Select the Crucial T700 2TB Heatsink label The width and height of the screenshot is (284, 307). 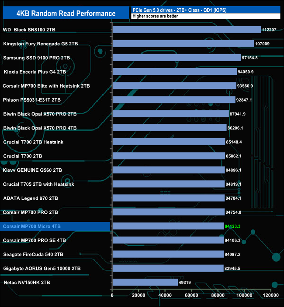click(x=33, y=142)
